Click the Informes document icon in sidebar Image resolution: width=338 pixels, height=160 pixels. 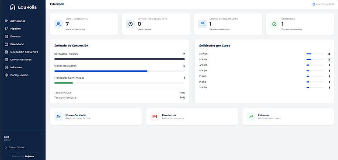(x=6, y=67)
